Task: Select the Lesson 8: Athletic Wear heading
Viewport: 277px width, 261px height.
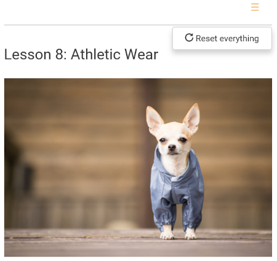Action: 81,54
